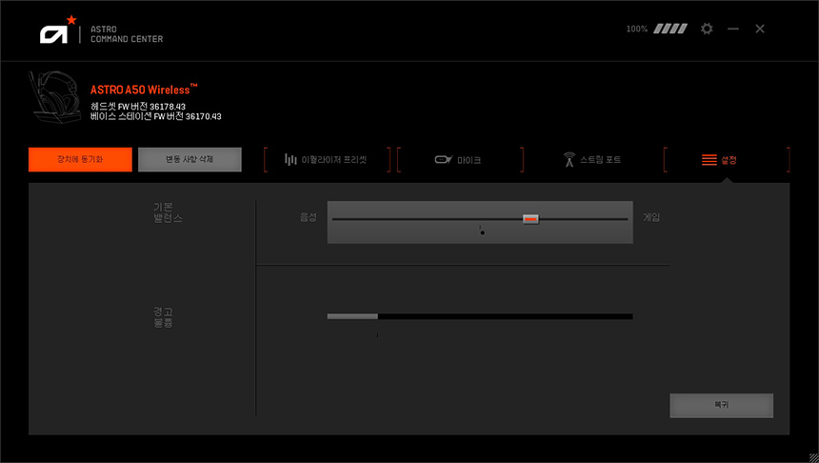
Task: Select the 설정 tab
Action: point(727,160)
